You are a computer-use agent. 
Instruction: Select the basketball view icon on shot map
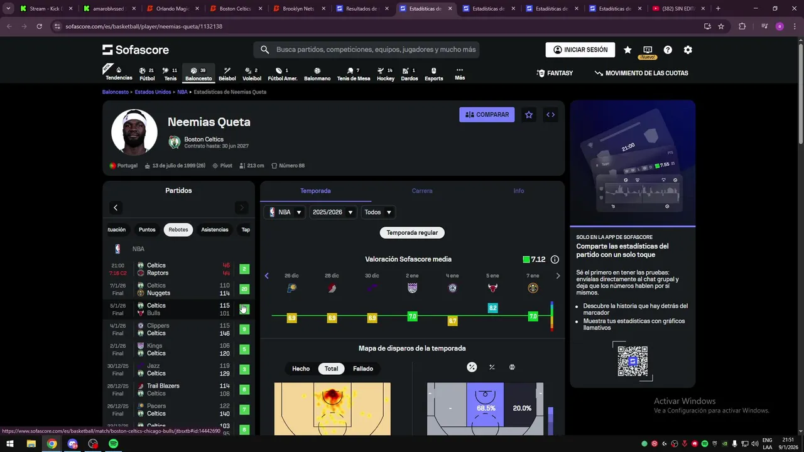tap(512, 367)
